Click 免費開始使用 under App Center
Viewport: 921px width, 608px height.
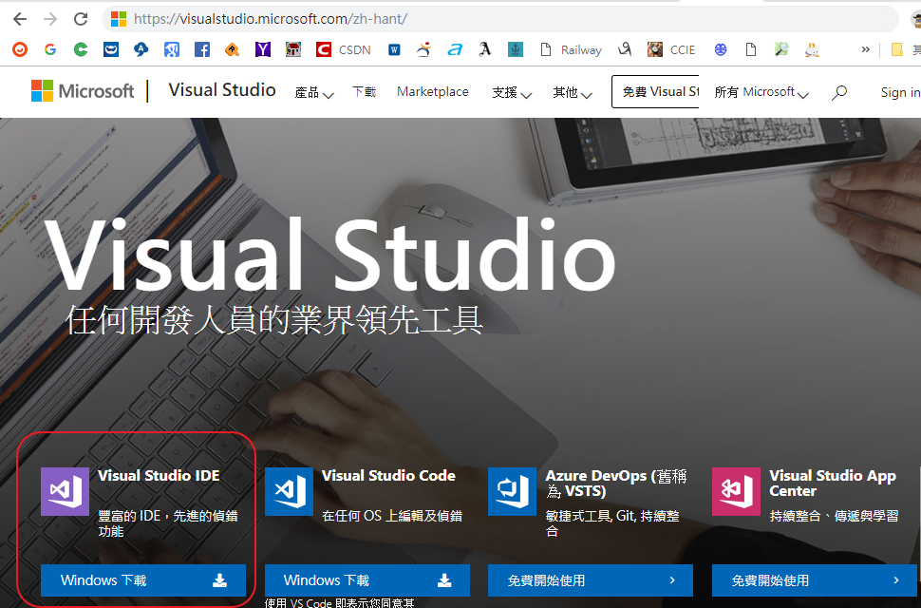pos(814,580)
